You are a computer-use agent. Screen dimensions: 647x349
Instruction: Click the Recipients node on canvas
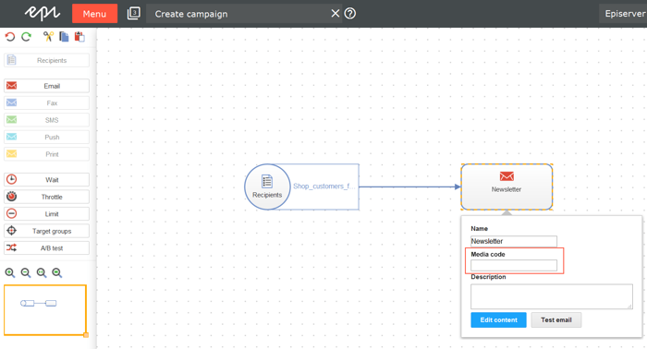[x=267, y=187]
